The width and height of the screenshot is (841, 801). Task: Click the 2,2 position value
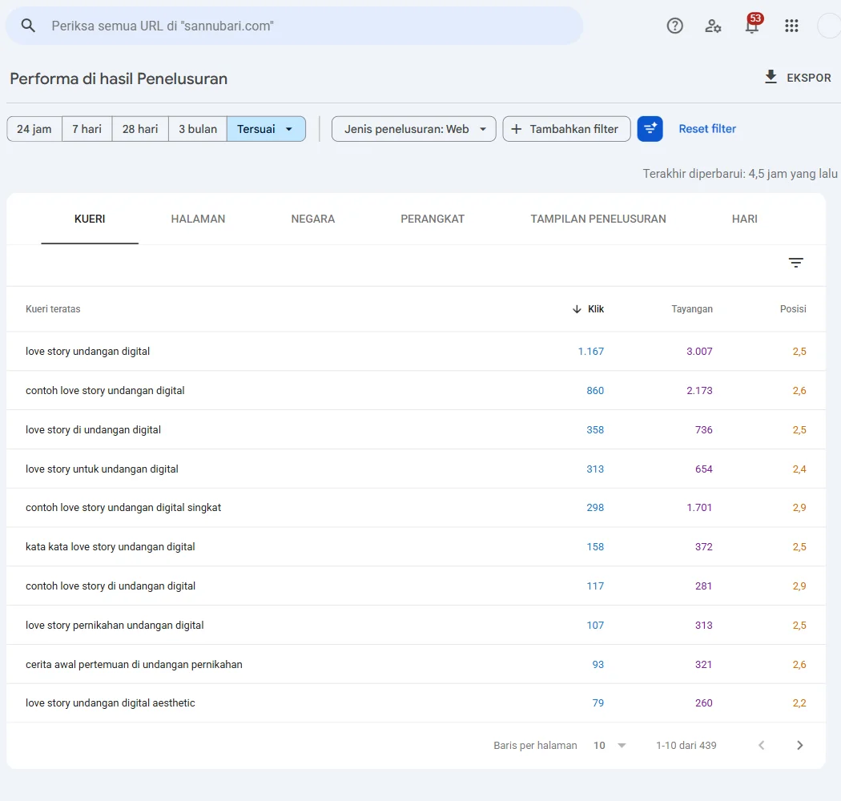799,702
